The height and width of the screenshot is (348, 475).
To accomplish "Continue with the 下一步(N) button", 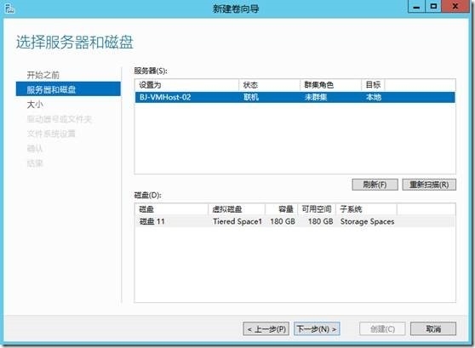I will 317,328.
